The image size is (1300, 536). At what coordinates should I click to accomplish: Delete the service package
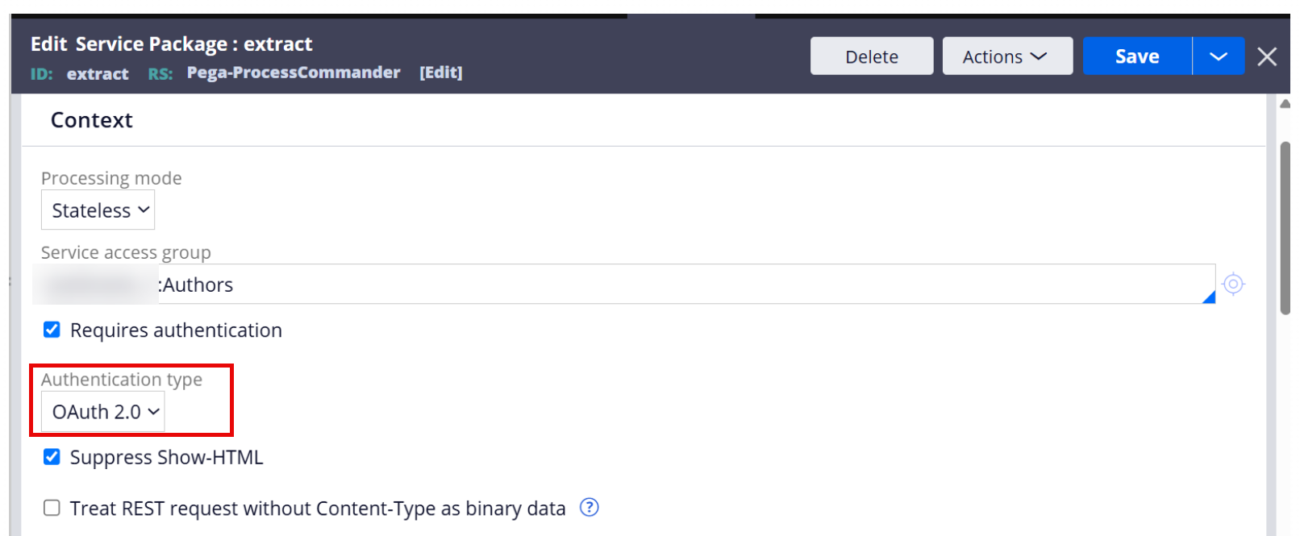point(872,56)
